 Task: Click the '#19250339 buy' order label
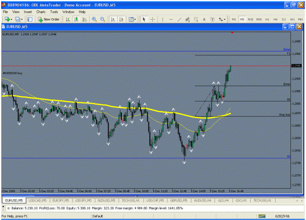[13, 73]
